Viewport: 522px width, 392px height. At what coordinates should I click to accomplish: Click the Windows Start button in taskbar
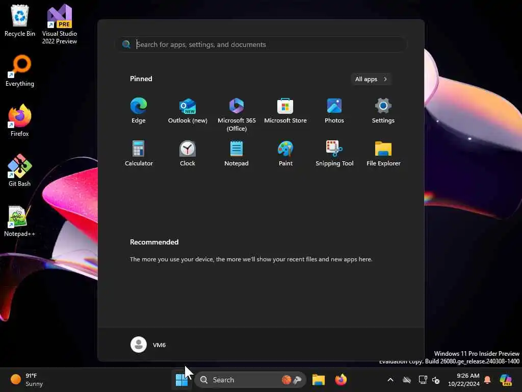tap(182, 380)
